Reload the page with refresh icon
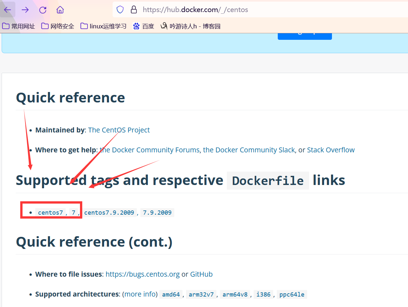This screenshot has height=307, width=408. click(43, 10)
